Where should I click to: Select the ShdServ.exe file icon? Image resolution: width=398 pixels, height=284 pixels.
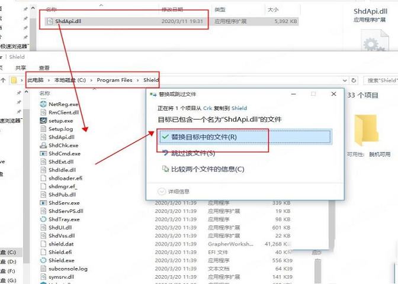point(43,203)
